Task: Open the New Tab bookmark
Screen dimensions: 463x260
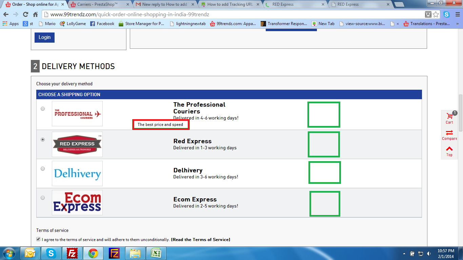Action: pos(323,24)
